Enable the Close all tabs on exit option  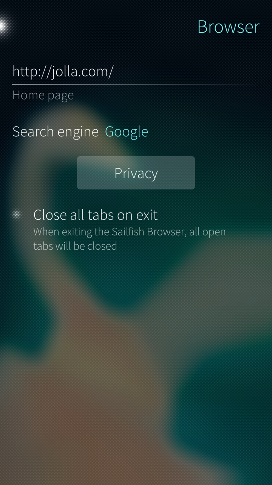coord(136,229)
